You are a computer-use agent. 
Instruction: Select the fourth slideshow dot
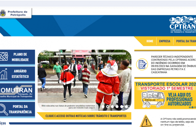[117, 107]
